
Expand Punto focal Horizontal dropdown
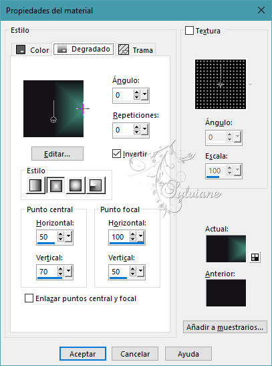(141, 236)
